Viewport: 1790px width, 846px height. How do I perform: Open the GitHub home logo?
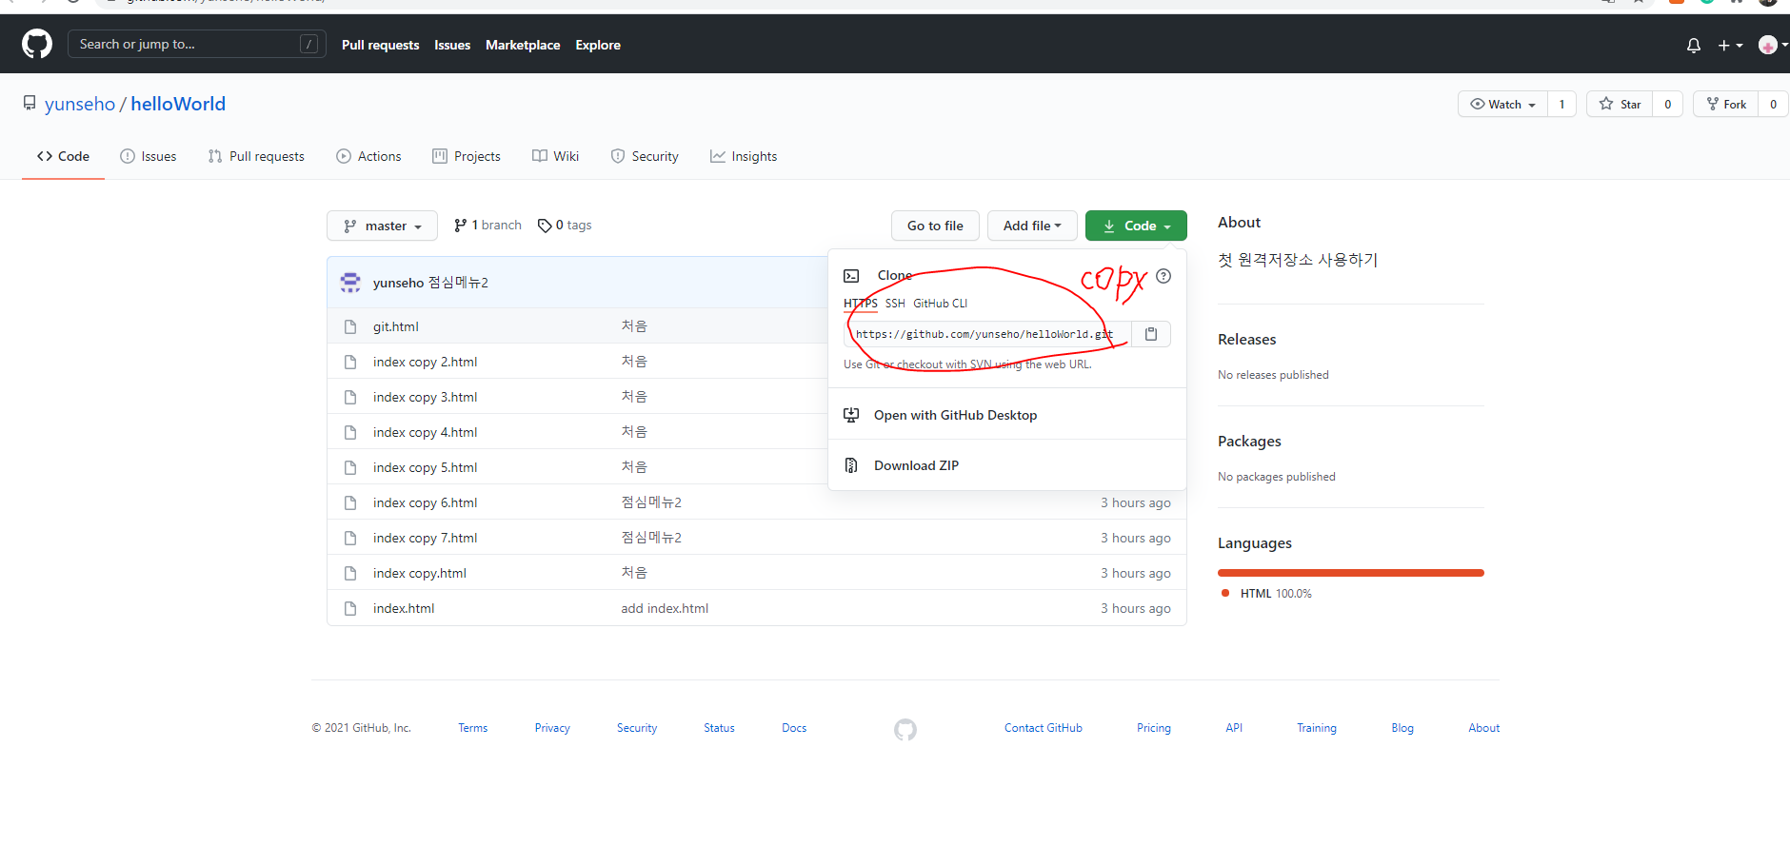coord(37,44)
